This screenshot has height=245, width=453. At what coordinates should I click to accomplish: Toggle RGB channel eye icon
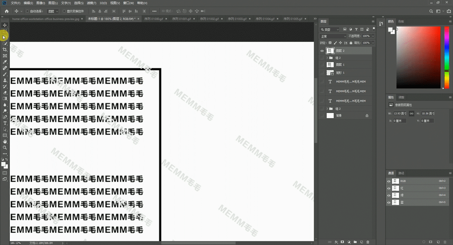(x=389, y=181)
